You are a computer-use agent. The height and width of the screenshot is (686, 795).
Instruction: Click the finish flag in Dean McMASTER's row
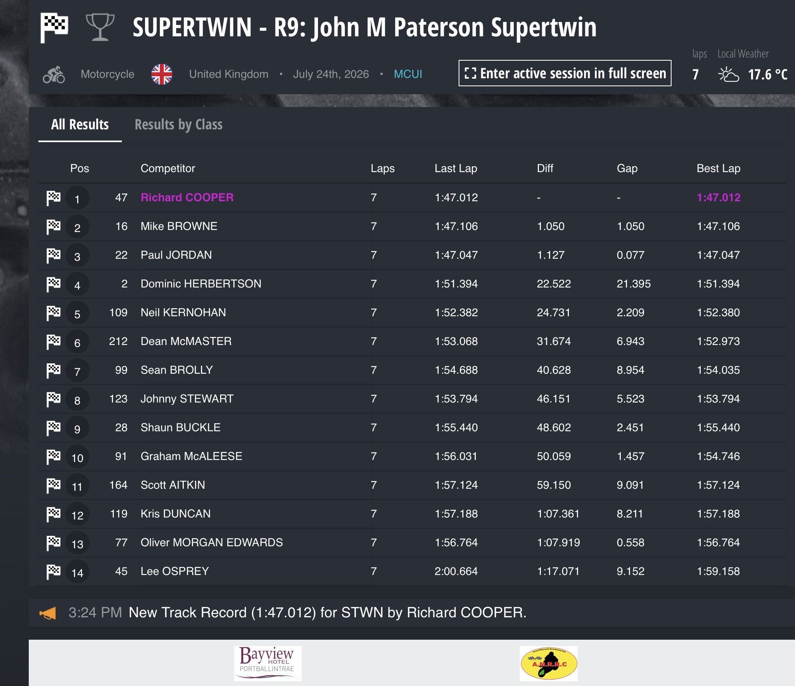point(54,341)
